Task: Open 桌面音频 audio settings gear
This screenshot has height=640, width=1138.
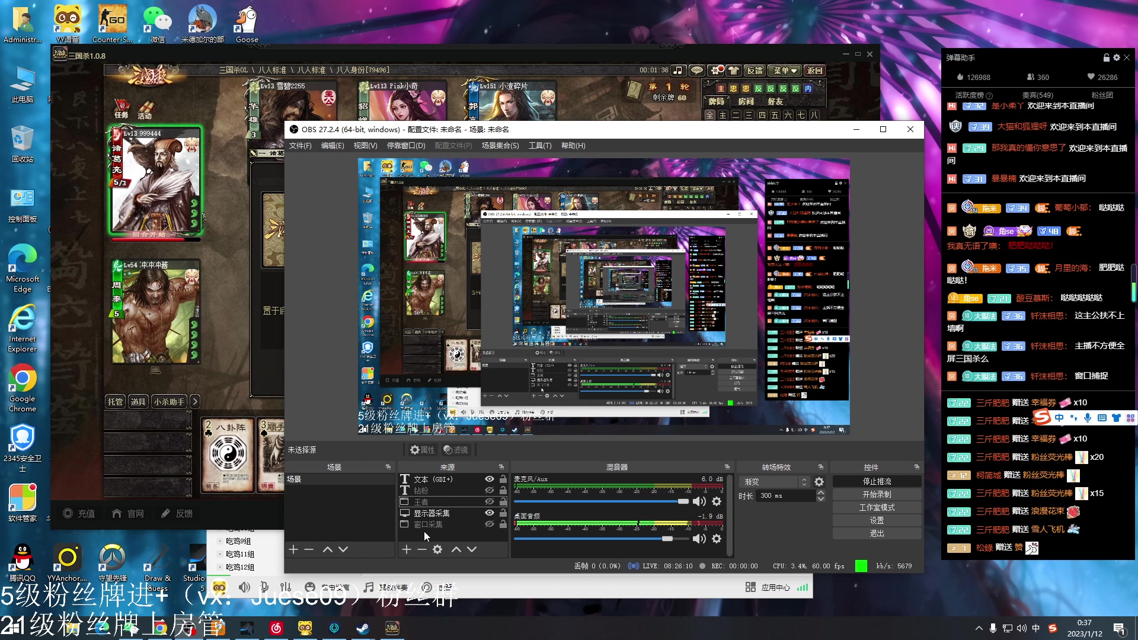Action: [717, 539]
